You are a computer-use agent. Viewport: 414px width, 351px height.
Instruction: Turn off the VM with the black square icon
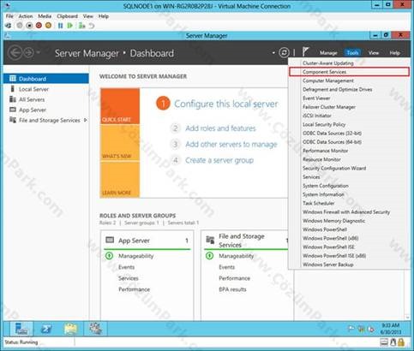pyautogui.click(x=29, y=26)
